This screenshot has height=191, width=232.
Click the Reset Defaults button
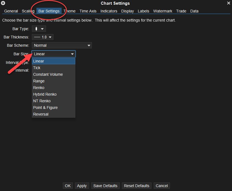coord(136,186)
